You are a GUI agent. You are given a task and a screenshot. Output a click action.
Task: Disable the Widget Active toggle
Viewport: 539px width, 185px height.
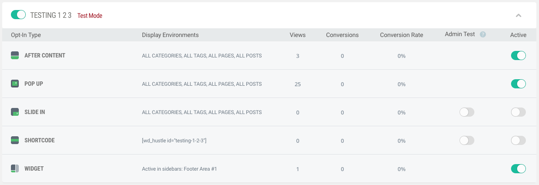coord(518,168)
